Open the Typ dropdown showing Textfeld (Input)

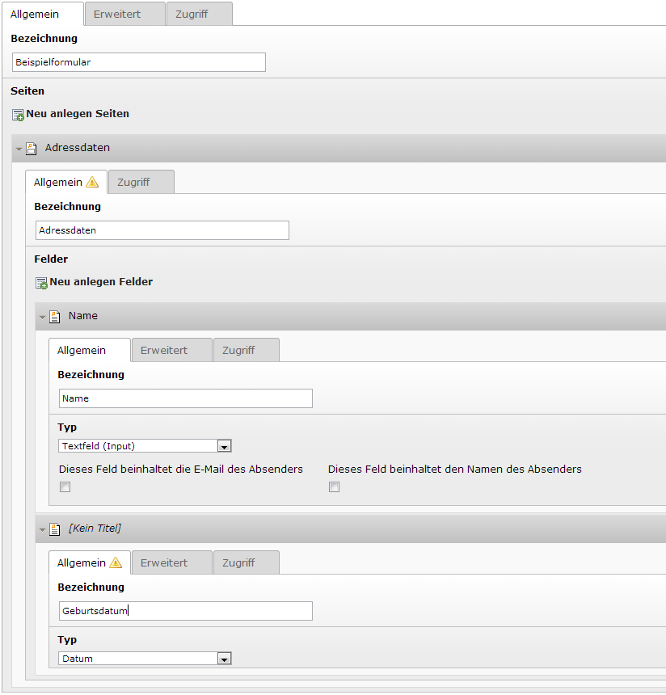click(x=225, y=446)
